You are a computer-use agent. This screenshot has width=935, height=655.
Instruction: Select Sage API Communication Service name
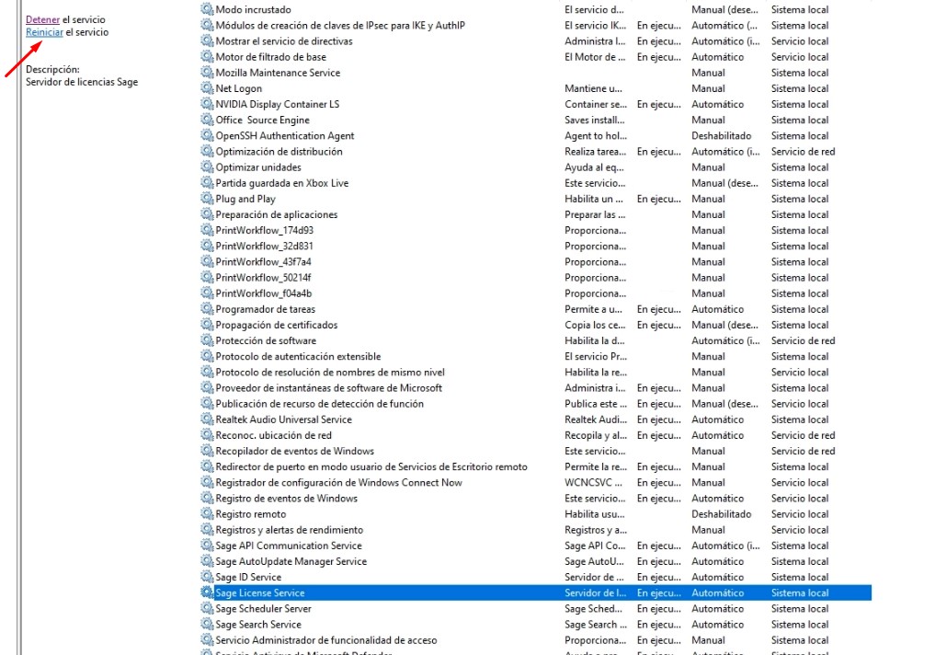[289, 546]
